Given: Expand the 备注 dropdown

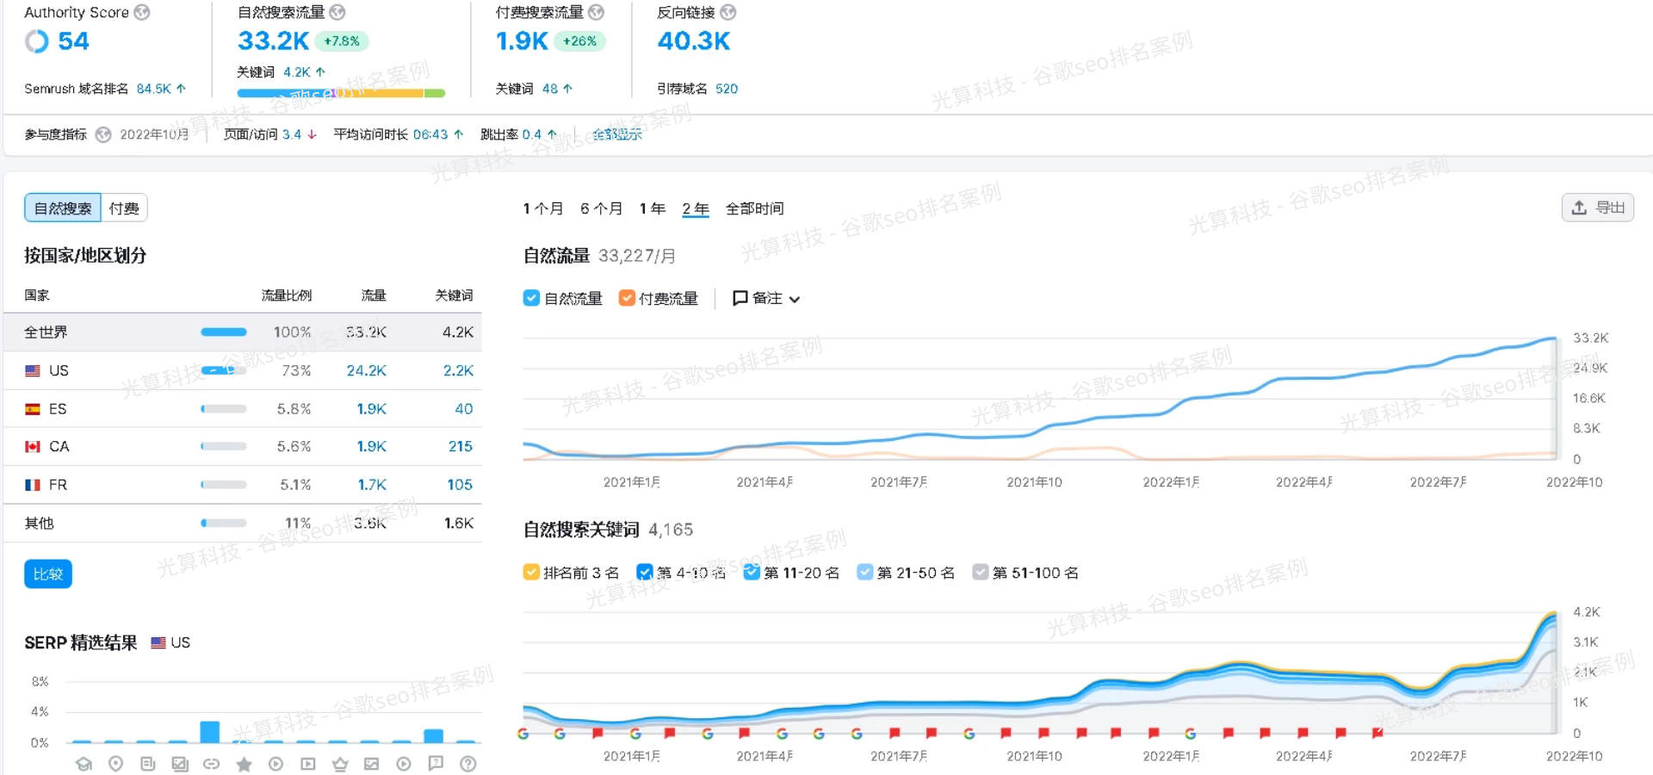Looking at the screenshot, I should [766, 298].
